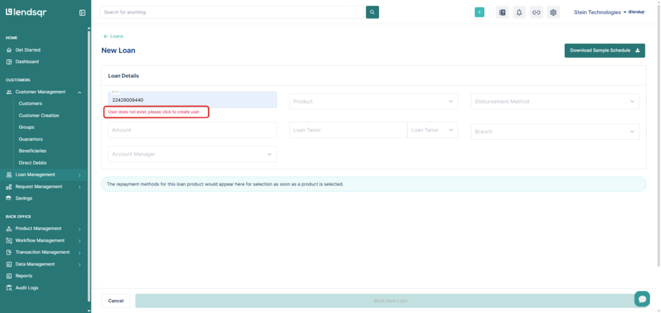The width and height of the screenshot is (661, 313).
Task: Open the Branch dropdown
Action: pos(554,131)
